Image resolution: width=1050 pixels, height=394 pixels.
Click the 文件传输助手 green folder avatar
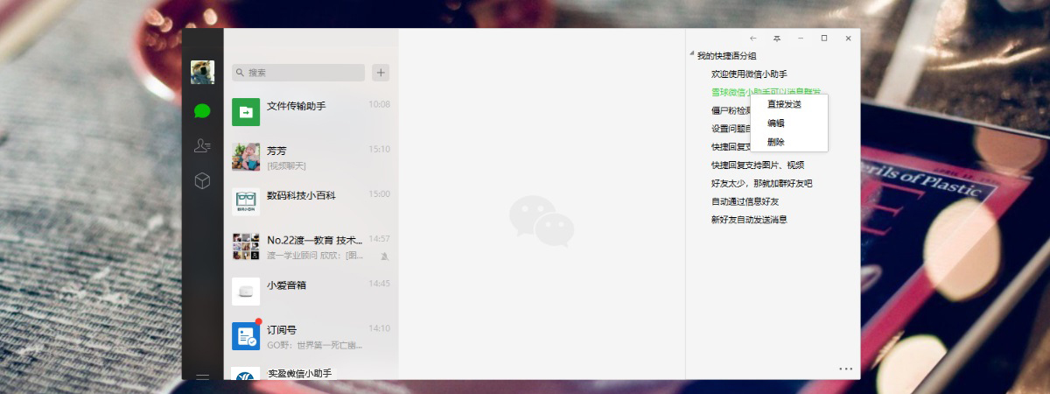(246, 112)
